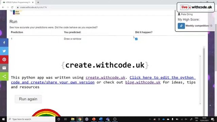Click the Pete Dring user icon

(179, 14)
